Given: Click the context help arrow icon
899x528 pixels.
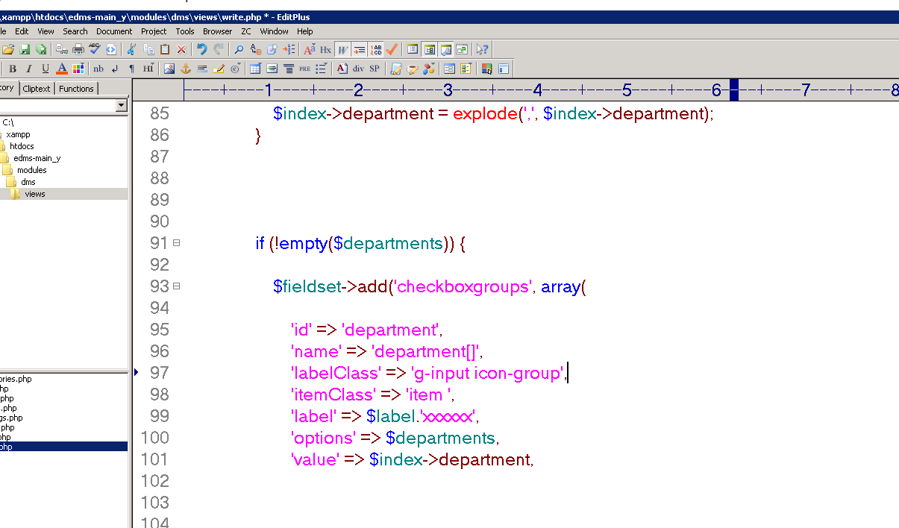Looking at the screenshot, I should pos(482,49).
